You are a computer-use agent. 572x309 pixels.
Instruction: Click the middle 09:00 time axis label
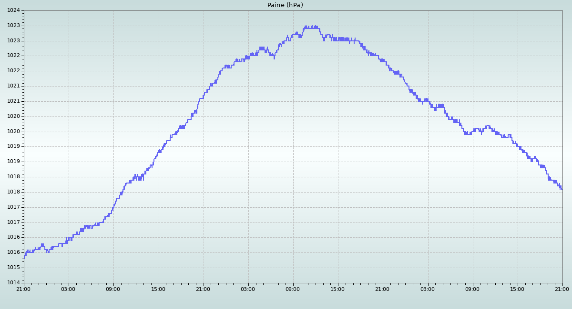tap(293, 289)
